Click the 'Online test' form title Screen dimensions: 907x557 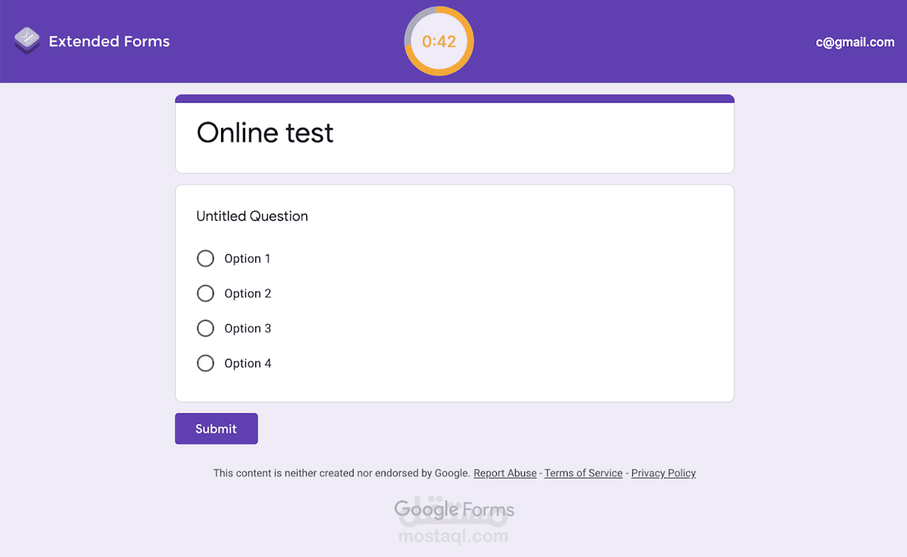pyautogui.click(x=265, y=133)
